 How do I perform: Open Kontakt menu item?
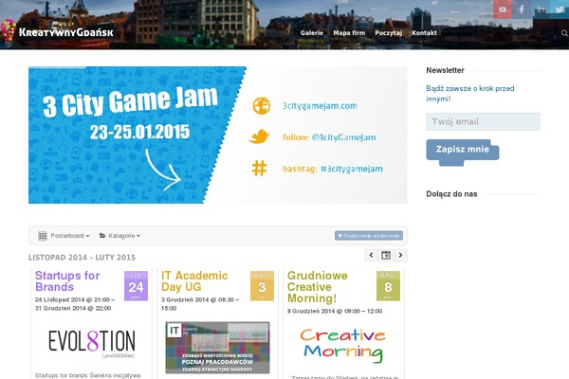(424, 33)
